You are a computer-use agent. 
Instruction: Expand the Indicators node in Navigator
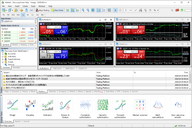pos(3,56)
